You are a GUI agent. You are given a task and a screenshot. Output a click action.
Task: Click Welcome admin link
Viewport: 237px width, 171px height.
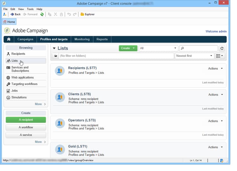tap(216, 31)
